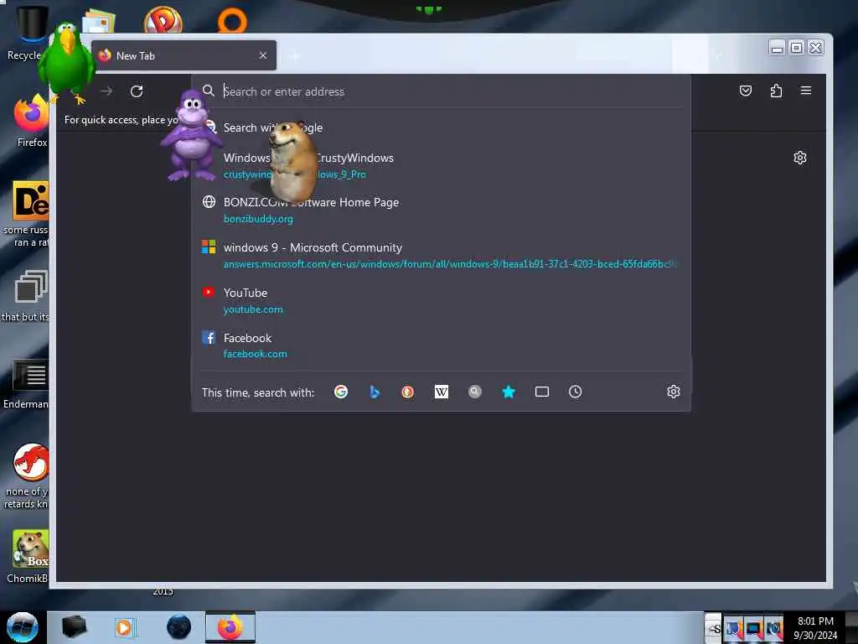Screen dimensions: 858x644
Task: Open the BONZI.COM Software Home Page suggestion
Action: 441,210
